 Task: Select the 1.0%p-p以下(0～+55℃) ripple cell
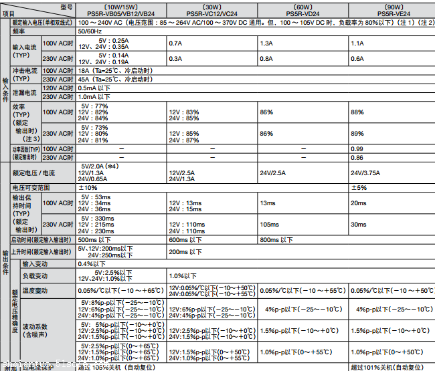pos(302,352)
